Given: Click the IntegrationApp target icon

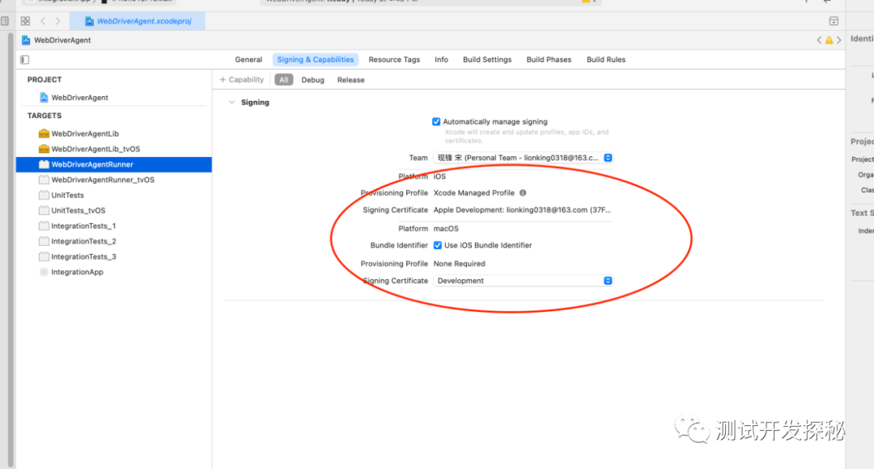Looking at the screenshot, I should [x=44, y=272].
